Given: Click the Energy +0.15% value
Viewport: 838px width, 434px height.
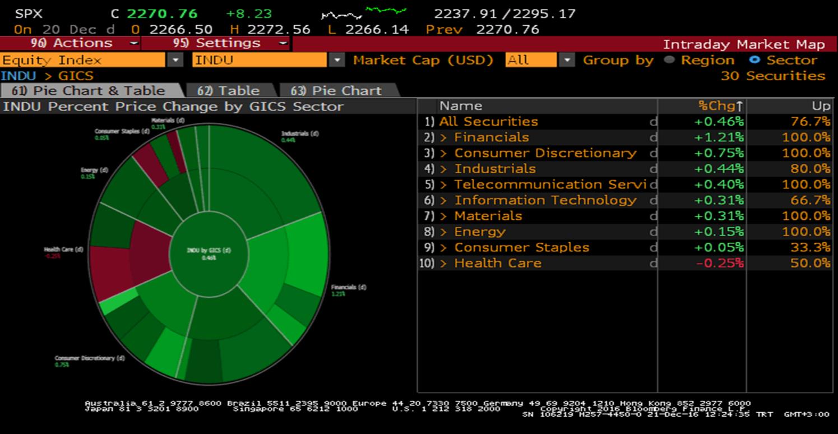Looking at the screenshot, I should [x=719, y=232].
